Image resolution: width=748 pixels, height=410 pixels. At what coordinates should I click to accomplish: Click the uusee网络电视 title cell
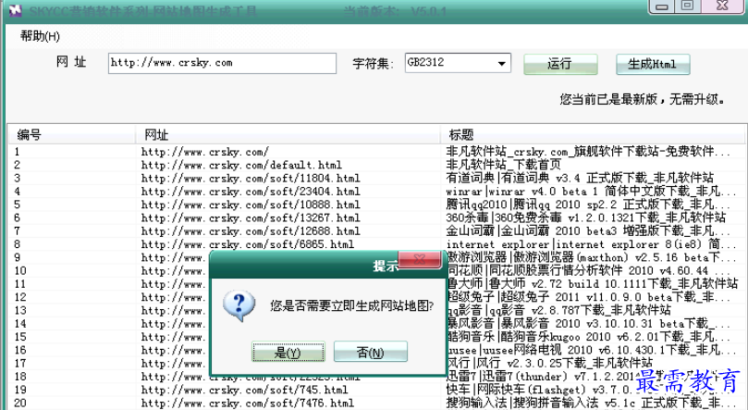pyautogui.click(x=588, y=350)
